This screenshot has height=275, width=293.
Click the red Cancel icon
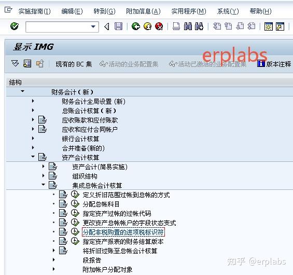[x=159, y=26]
